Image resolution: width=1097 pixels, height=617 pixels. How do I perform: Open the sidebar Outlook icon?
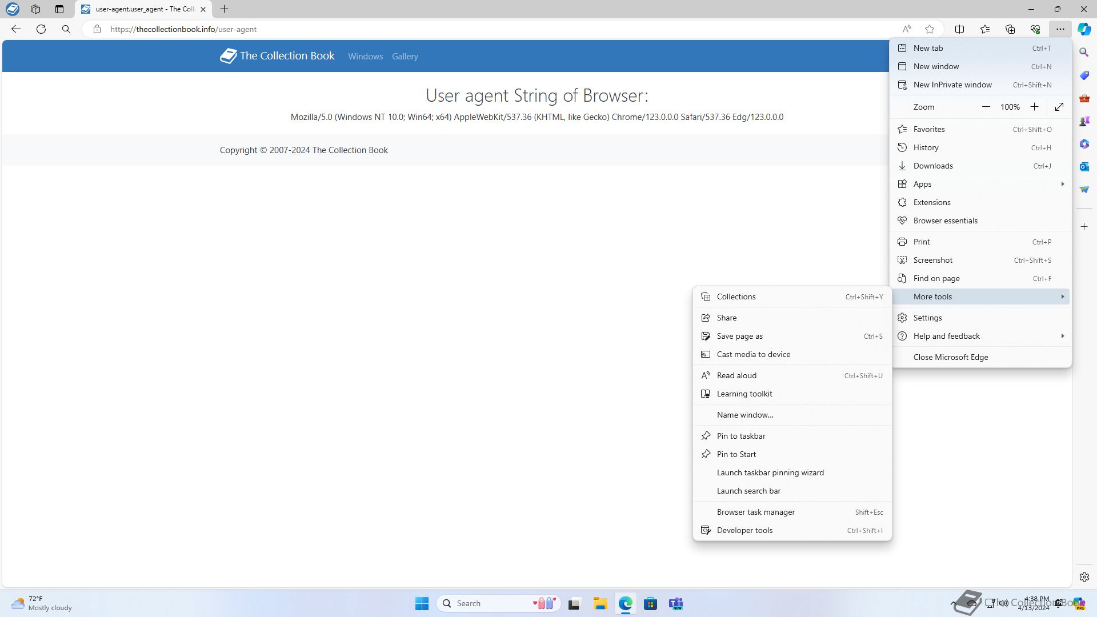coord(1084,167)
